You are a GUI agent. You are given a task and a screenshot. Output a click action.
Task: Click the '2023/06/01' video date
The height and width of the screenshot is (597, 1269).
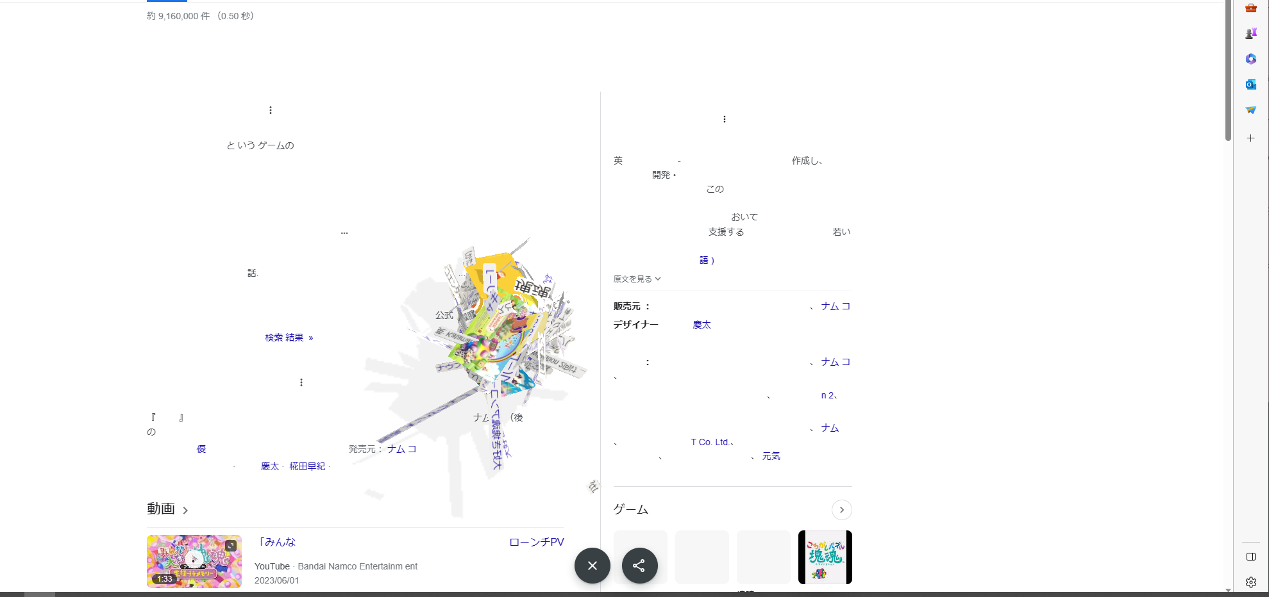[277, 580]
